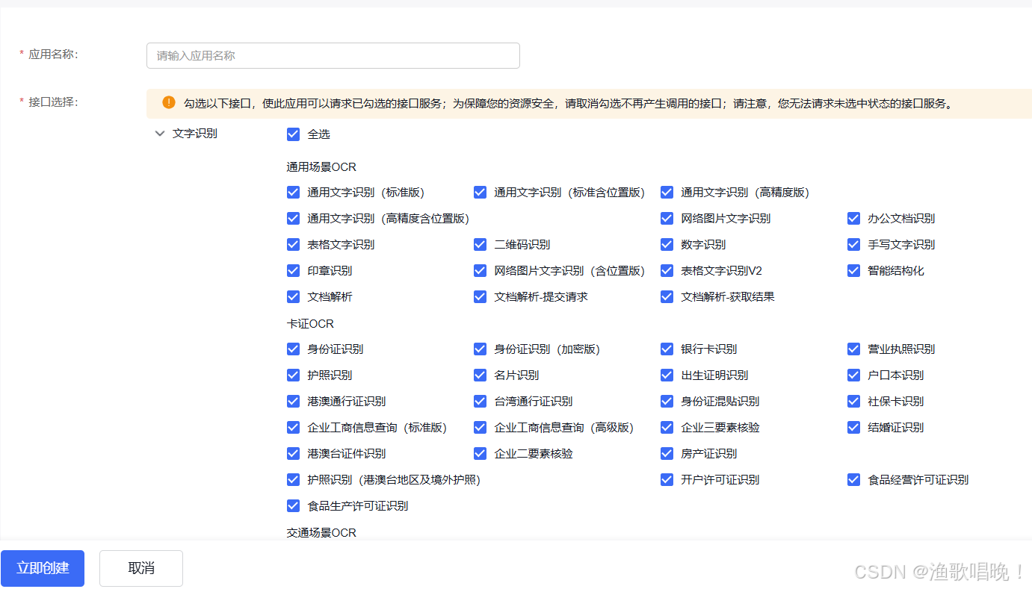1032x589 pixels.
Task: Click the orange warning icon in notice
Action: [169, 102]
